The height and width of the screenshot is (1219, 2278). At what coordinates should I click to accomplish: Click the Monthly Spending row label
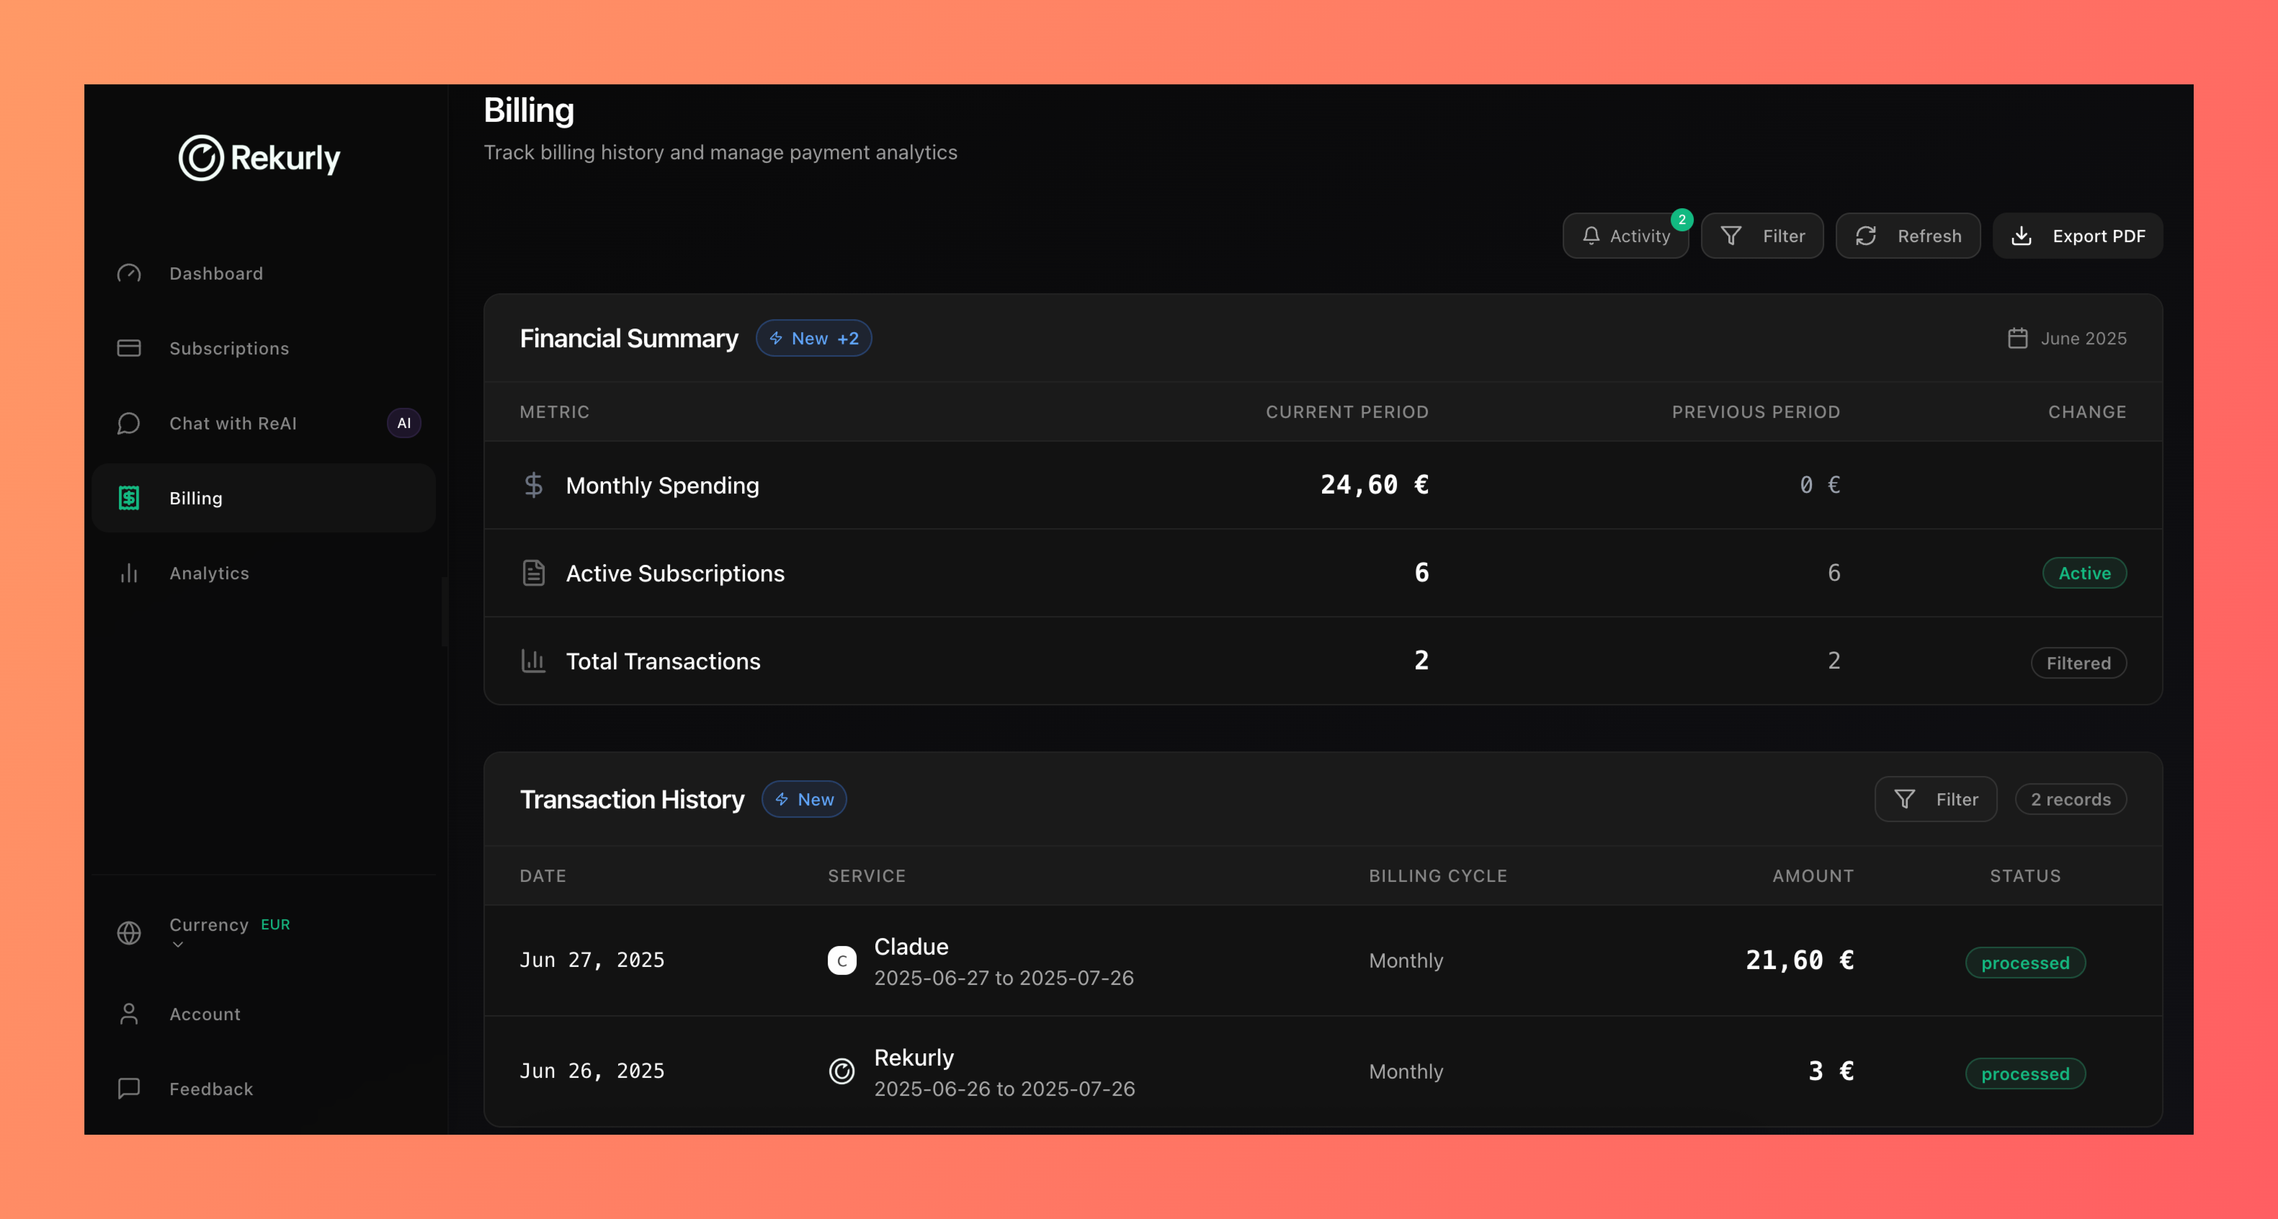pos(662,485)
